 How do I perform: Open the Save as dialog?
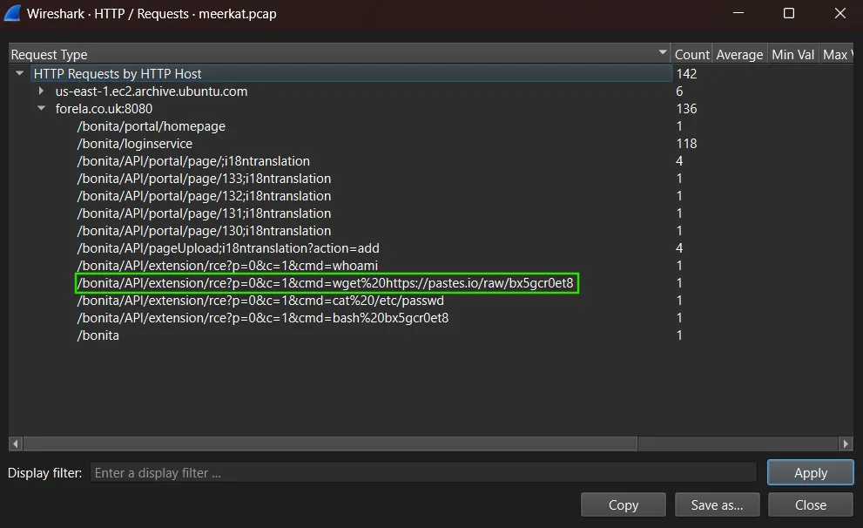[x=717, y=504]
